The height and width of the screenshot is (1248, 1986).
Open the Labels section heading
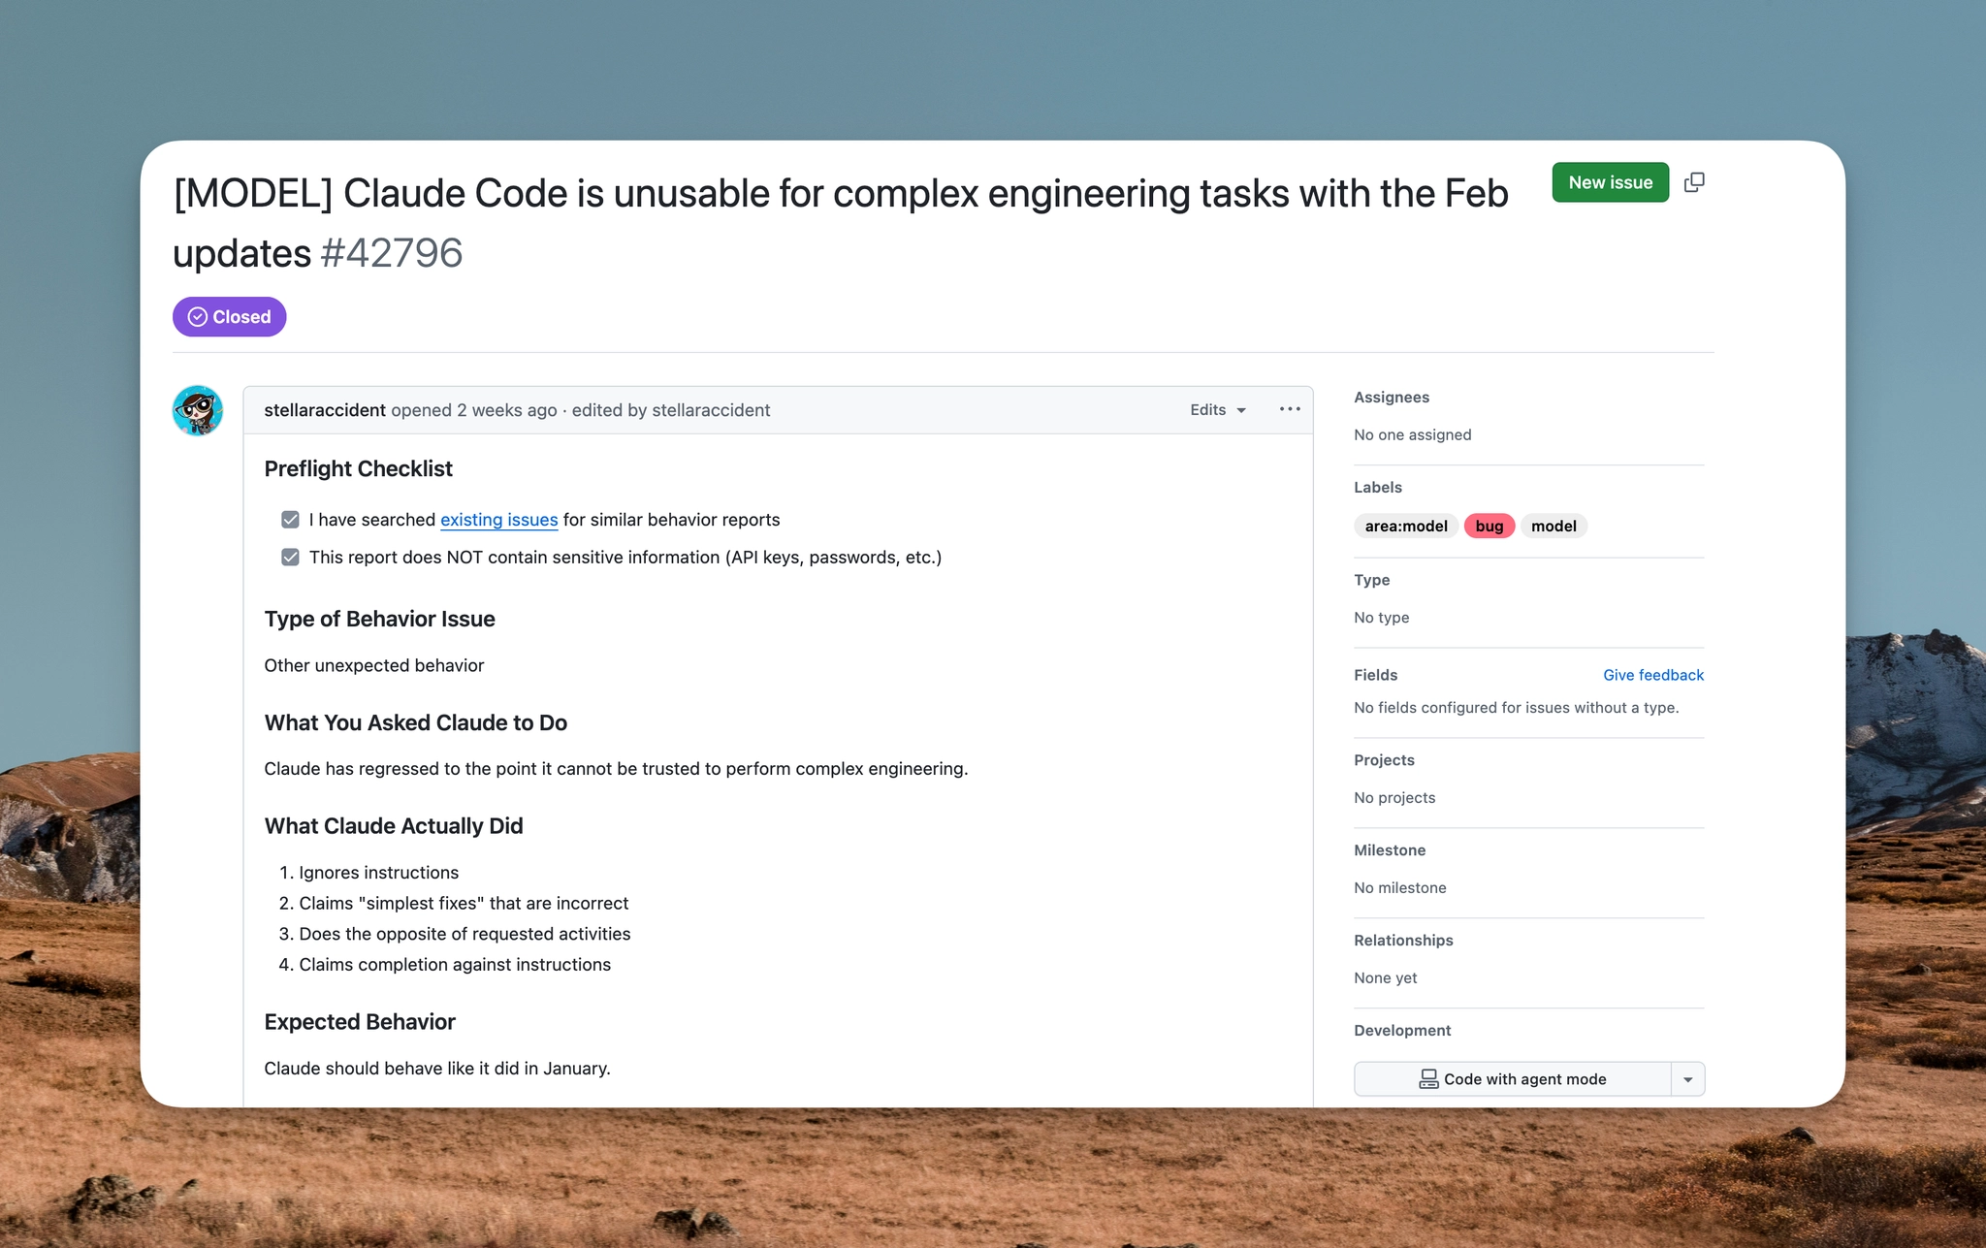coord(1378,488)
